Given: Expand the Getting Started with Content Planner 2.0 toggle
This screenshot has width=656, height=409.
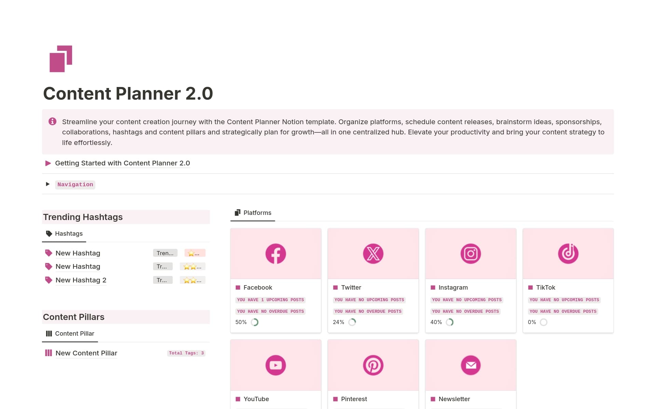Looking at the screenshot, I should pyautogui.click(x=48, y=163).
